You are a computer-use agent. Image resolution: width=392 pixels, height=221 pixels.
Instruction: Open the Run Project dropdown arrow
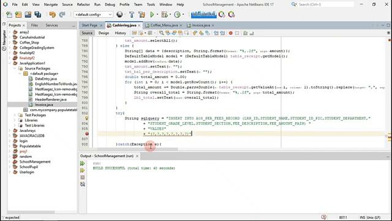(x=157, y=15)
